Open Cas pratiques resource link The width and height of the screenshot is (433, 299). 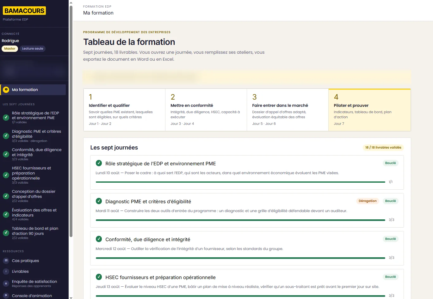33,261
